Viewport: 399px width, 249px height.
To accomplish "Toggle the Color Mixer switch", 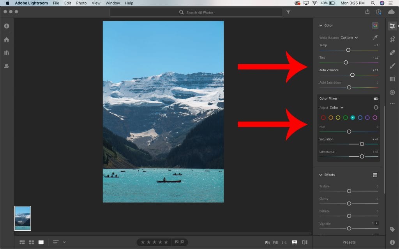I will pos(376,98).
